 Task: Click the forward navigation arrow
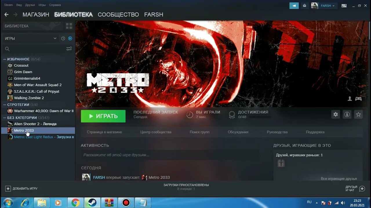(x=15, y=14)
